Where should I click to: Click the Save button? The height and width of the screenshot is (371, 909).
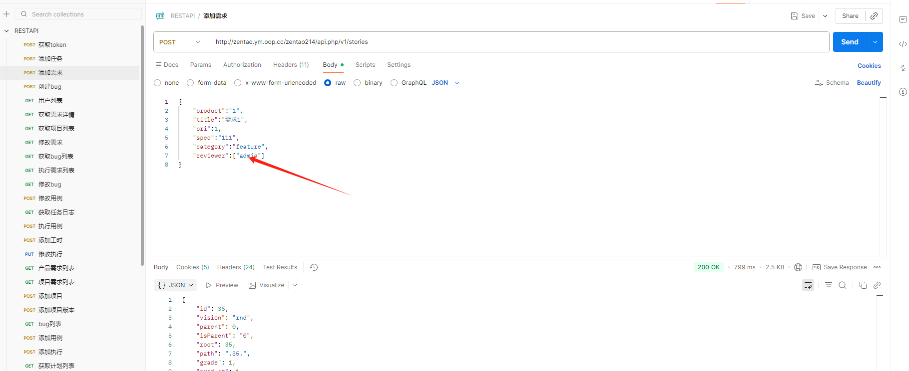[803, 16]
